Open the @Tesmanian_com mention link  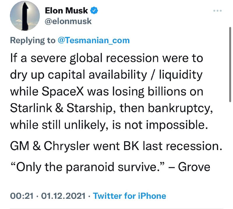[93, 41]
